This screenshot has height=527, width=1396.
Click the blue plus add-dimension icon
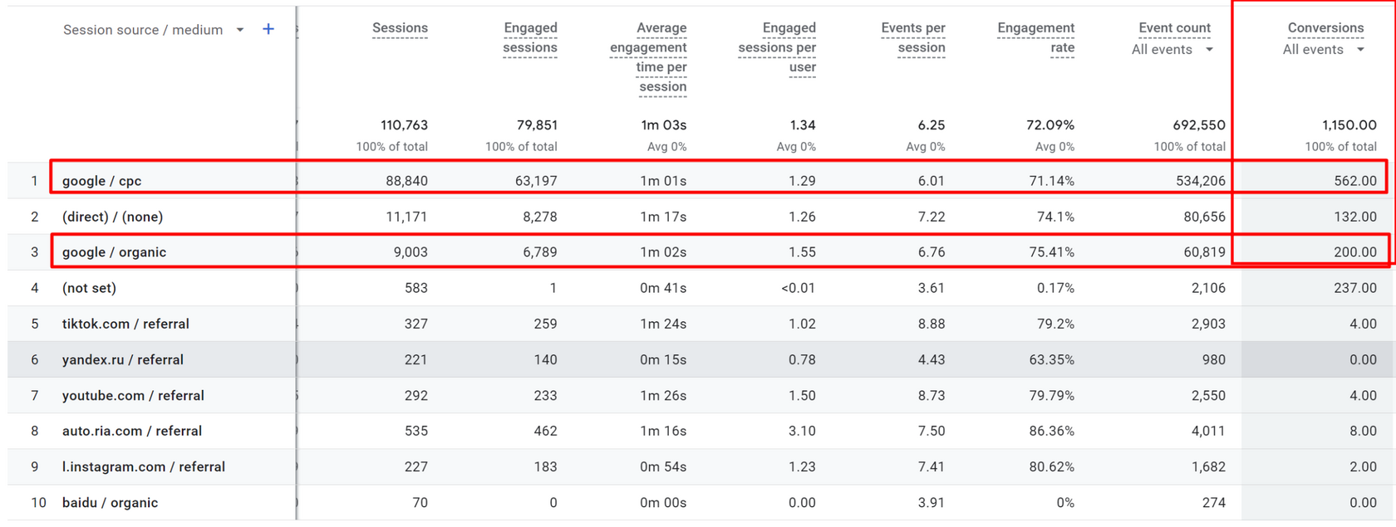pos(268,29)
